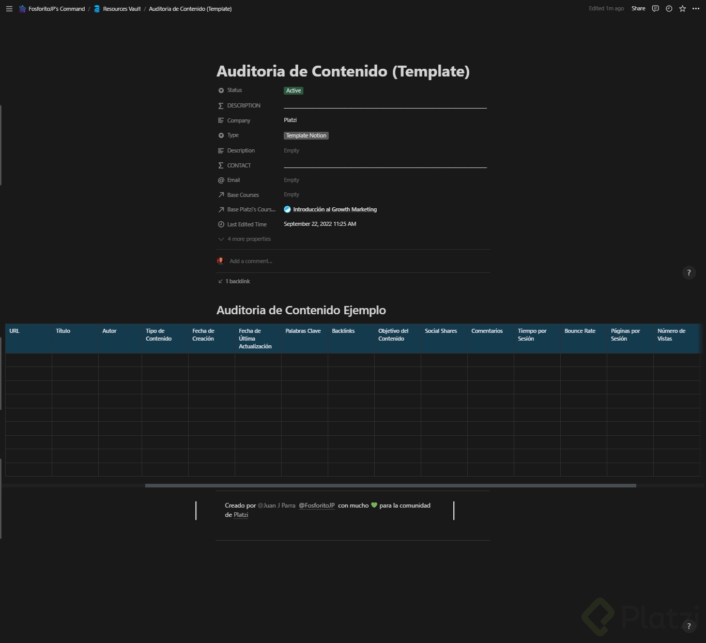Click the Tipo de Contenido column header
706x643 pixels.
(x=165, y=339)
